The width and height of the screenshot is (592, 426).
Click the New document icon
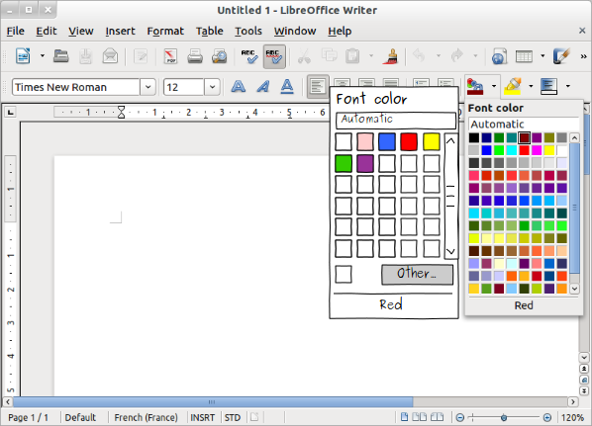[23, 56]
